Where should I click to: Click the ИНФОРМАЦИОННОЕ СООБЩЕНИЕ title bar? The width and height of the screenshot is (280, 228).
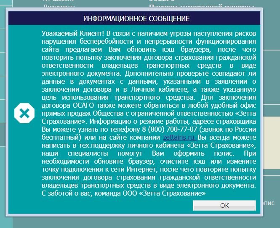pyautogui.click(x=134, y=18)
